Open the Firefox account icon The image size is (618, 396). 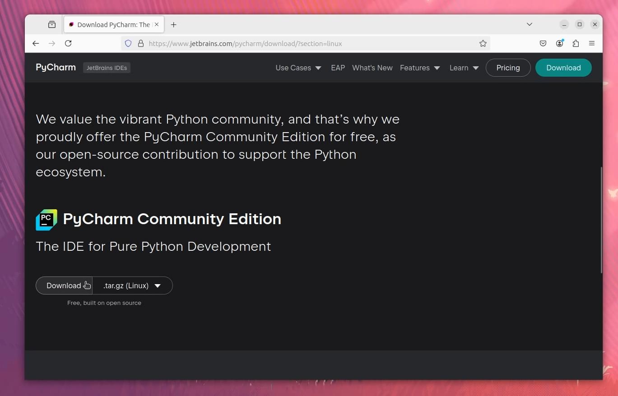coord(560,43)
